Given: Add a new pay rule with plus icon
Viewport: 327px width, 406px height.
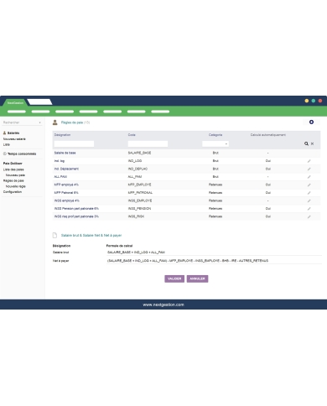Looking at the screenshot, I should tap(311, 122).
